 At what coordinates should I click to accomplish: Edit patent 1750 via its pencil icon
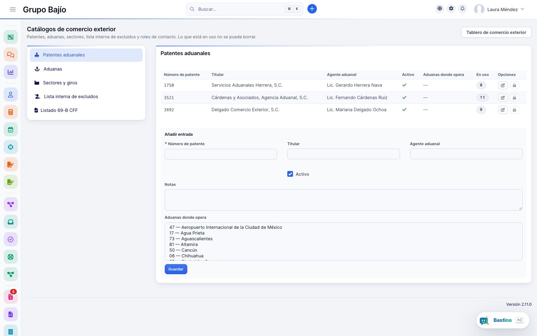point(503,85)
